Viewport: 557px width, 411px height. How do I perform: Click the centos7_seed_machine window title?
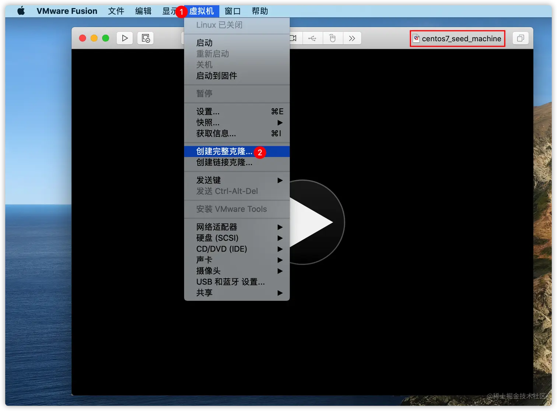click(x=461, y=39)
